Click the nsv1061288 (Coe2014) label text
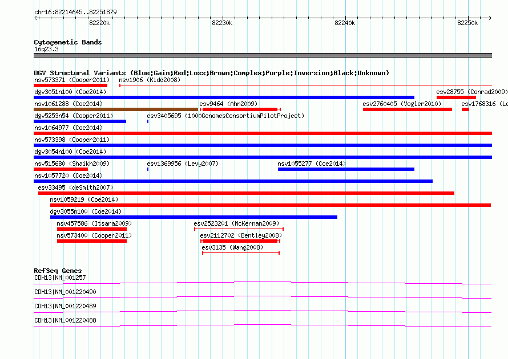The height and width of the screenshot is (359, 508). (68, 104)
